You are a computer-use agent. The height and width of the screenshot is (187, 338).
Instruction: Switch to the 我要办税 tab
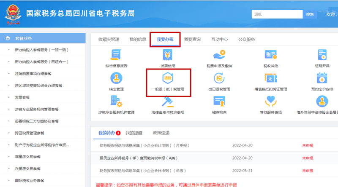pos(165,39)
